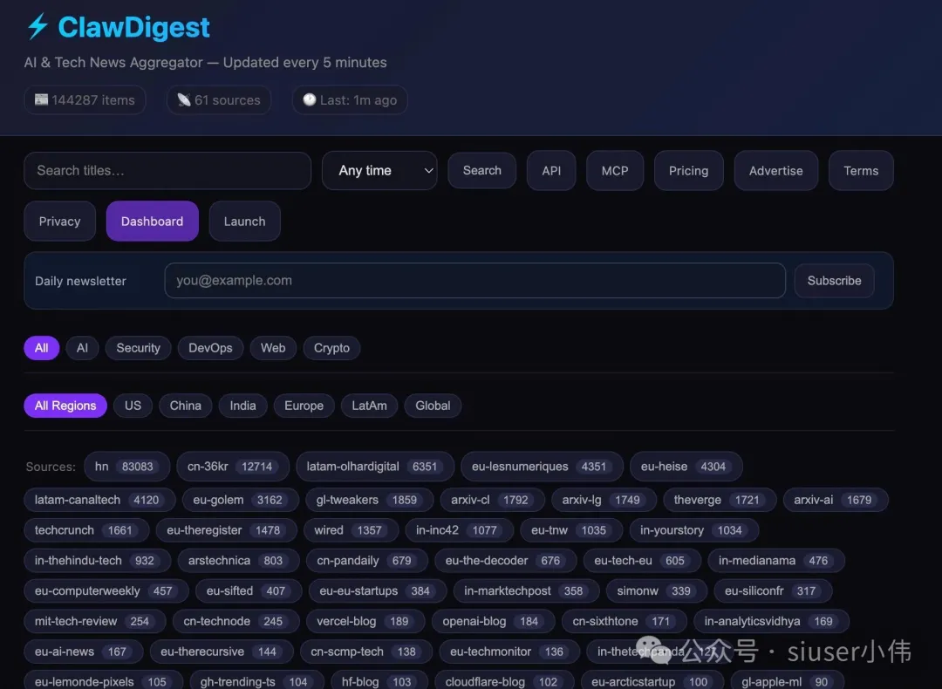Click the Search button
The height and width of the screenshot is (689, 942).
click(x=481, y=171)
